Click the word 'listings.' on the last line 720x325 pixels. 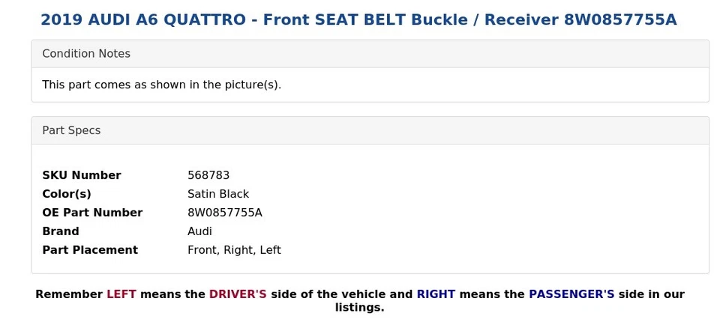pos(359,307)
